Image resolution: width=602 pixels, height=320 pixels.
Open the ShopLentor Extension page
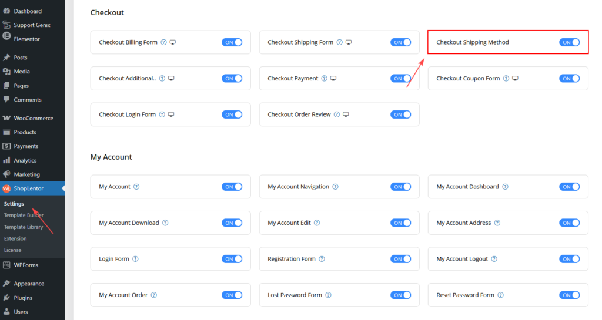tap(15, 238)
